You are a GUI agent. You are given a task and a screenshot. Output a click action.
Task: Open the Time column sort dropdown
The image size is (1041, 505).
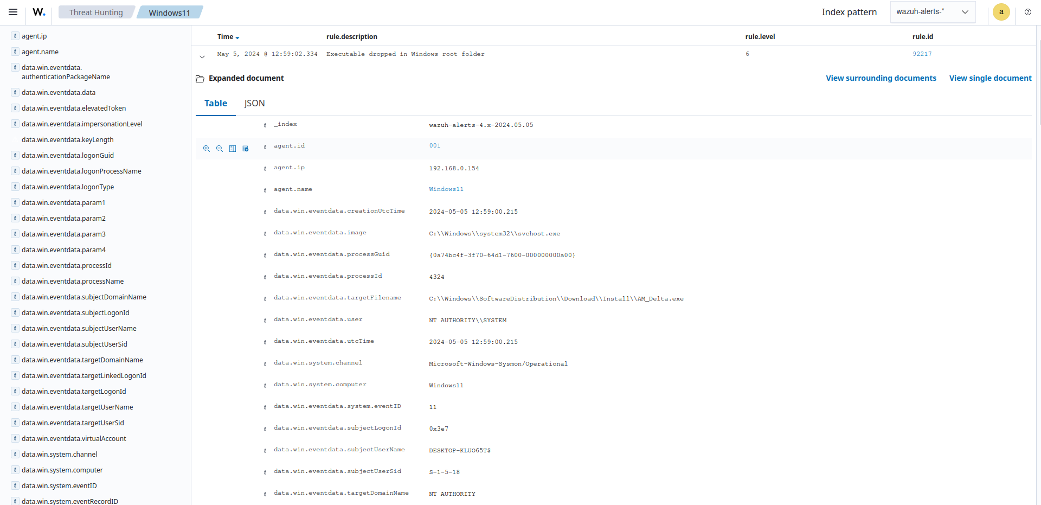(237, 37)
